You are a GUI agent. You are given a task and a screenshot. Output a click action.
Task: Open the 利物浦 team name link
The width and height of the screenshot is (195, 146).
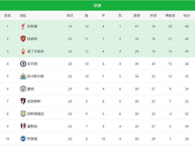pos(32,27)
